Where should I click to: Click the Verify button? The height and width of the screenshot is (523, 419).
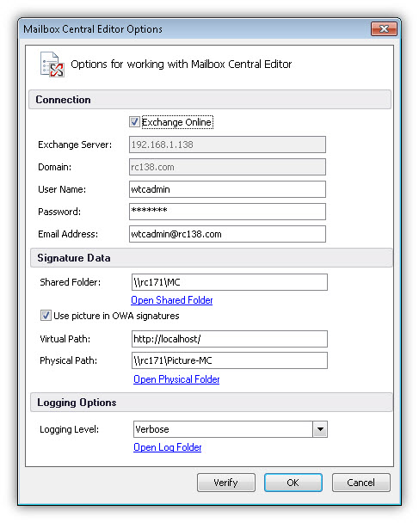pyautogui.click(x=226, y=483)
